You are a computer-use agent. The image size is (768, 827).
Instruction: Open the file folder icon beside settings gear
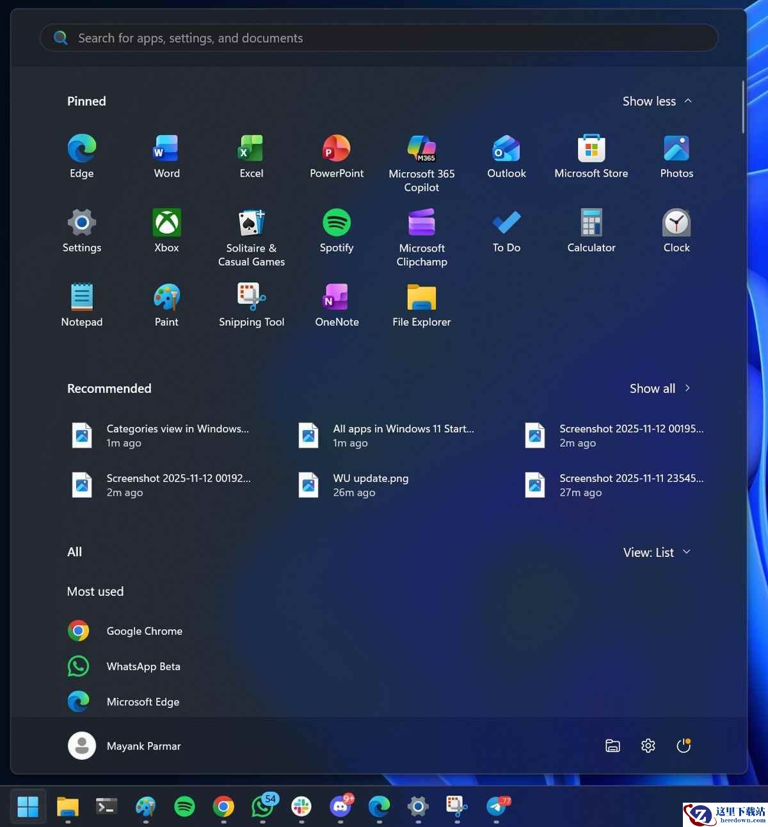pos(612,746)
